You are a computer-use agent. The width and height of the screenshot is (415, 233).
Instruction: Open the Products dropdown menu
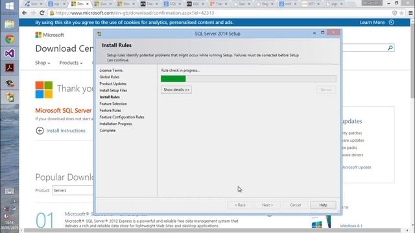click(x=71, y=63)
